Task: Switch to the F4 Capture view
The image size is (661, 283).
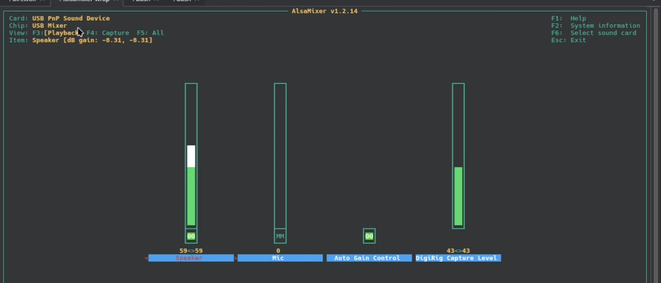Action: [x=108, y=33]
